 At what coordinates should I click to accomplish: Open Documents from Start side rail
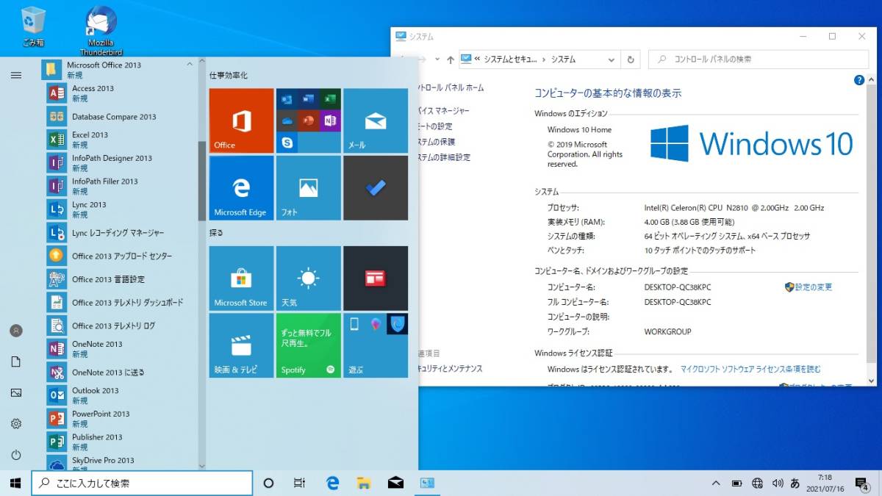(x=16, y=362)
